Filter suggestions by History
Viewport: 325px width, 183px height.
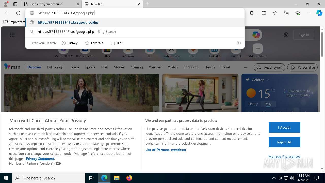coord(70,43)
